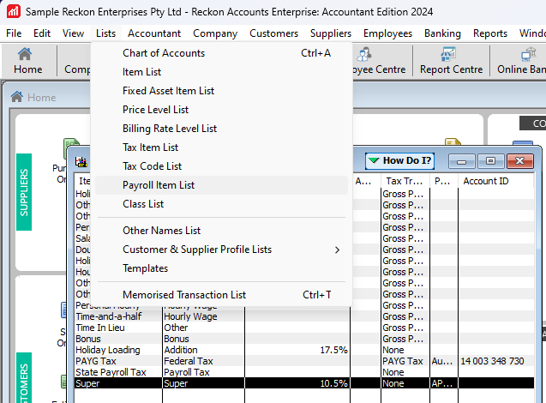Viewport: 546px width, 403px height.
Task: Open the File menu
Action: click(14, 33)
